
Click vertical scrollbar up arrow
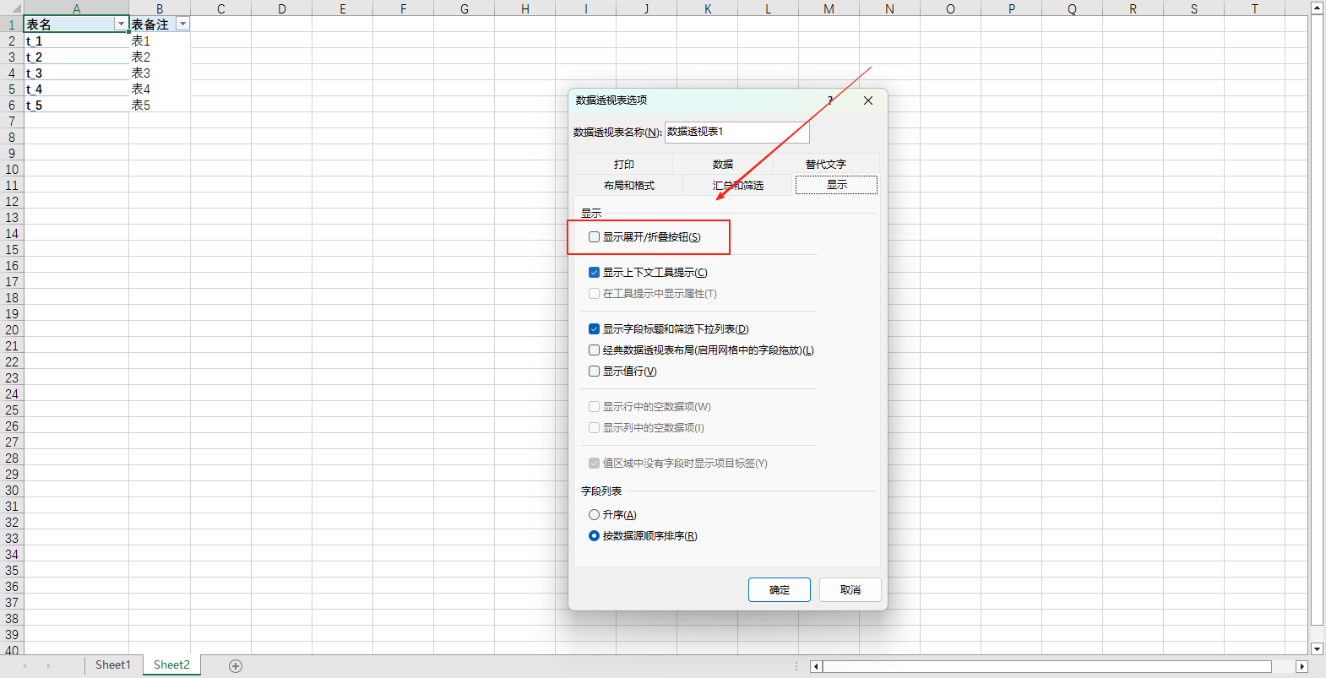point(1317,7)
